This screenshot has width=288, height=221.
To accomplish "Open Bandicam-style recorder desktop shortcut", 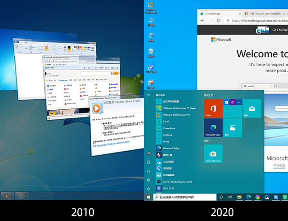I will 151,84.
